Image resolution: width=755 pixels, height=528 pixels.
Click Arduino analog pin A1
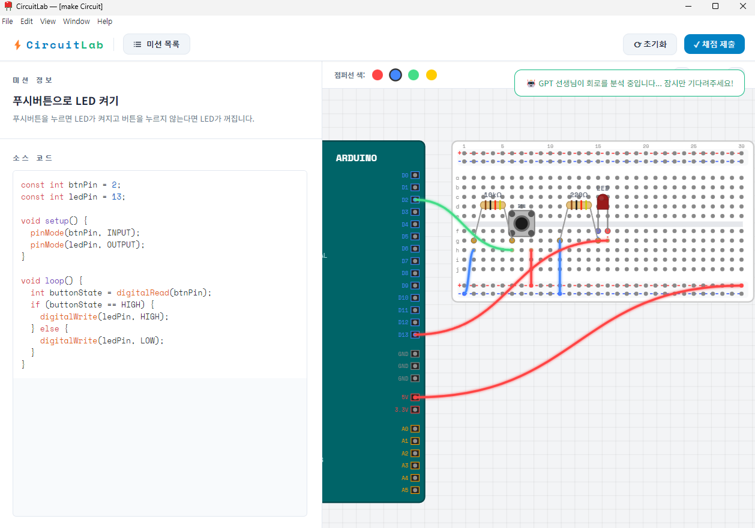coord(415,441)
